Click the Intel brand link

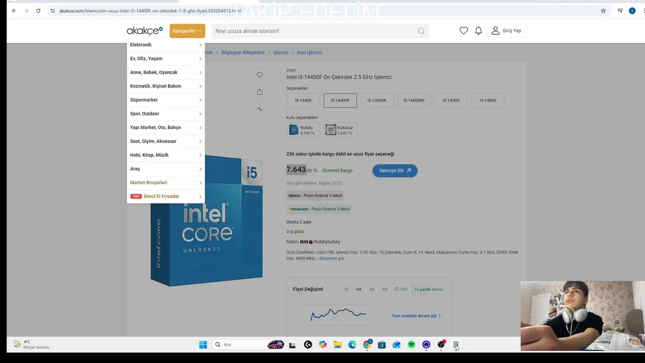point(291,71)
